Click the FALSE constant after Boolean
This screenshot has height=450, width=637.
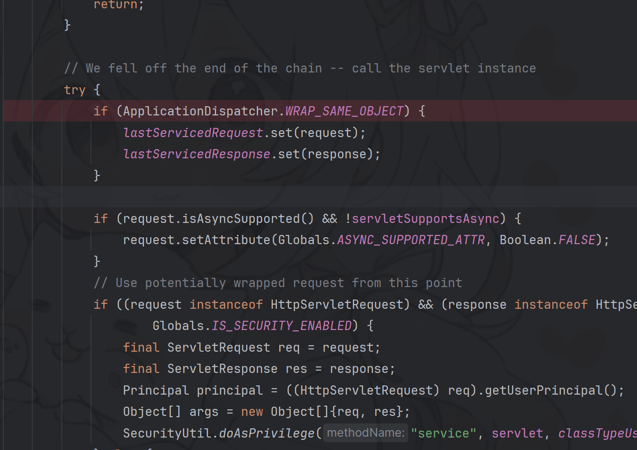pos(577,240)
